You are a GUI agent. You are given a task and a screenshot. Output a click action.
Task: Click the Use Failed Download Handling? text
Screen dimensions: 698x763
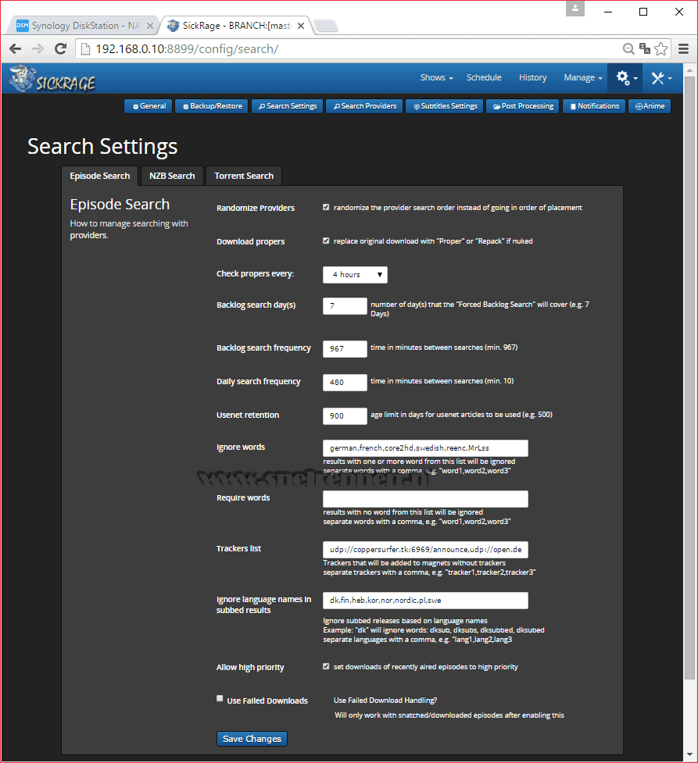click(385, 701)
